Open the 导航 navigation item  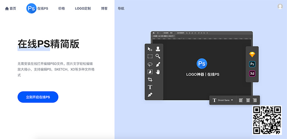click(121, 8)
